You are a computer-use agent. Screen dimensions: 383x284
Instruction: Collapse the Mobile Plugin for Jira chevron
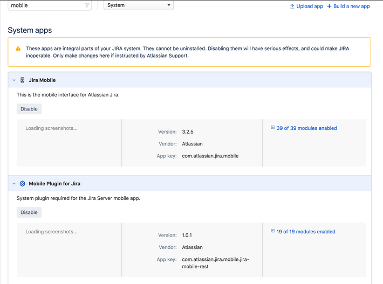click(x=14, y=184)
